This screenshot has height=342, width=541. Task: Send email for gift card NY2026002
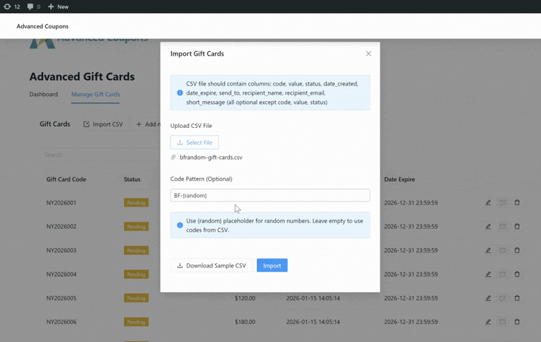(x=502, y=227)
